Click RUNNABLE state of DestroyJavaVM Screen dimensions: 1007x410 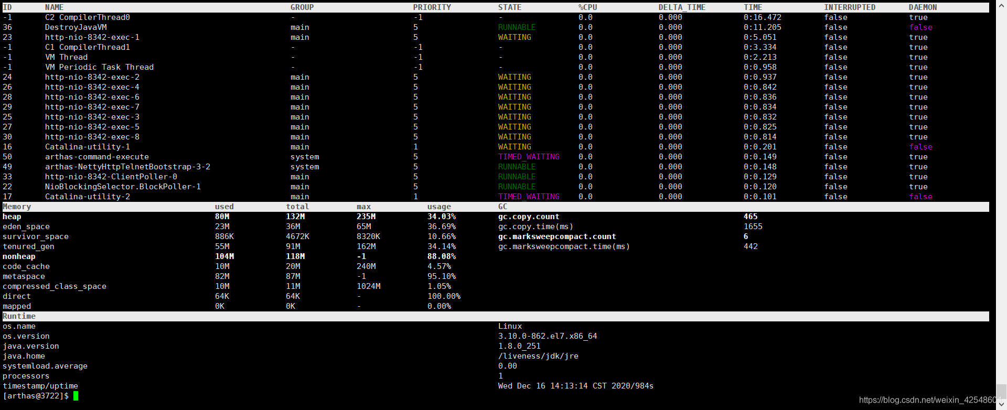pyautogui.click(x=517, y=27)
